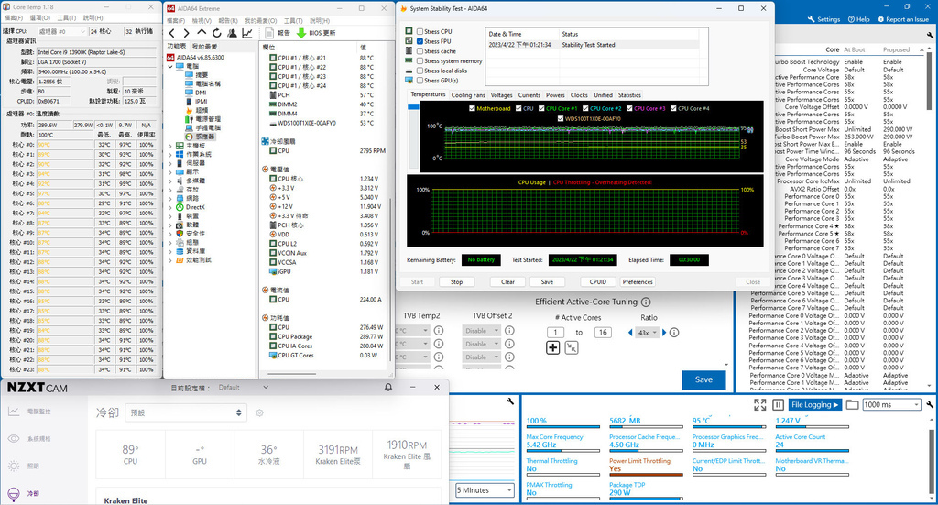Open the 1000 ms interval dropdown

[891, 405]
